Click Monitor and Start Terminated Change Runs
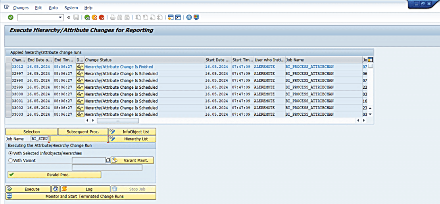The image size is (440, 204). click(81, 196)
